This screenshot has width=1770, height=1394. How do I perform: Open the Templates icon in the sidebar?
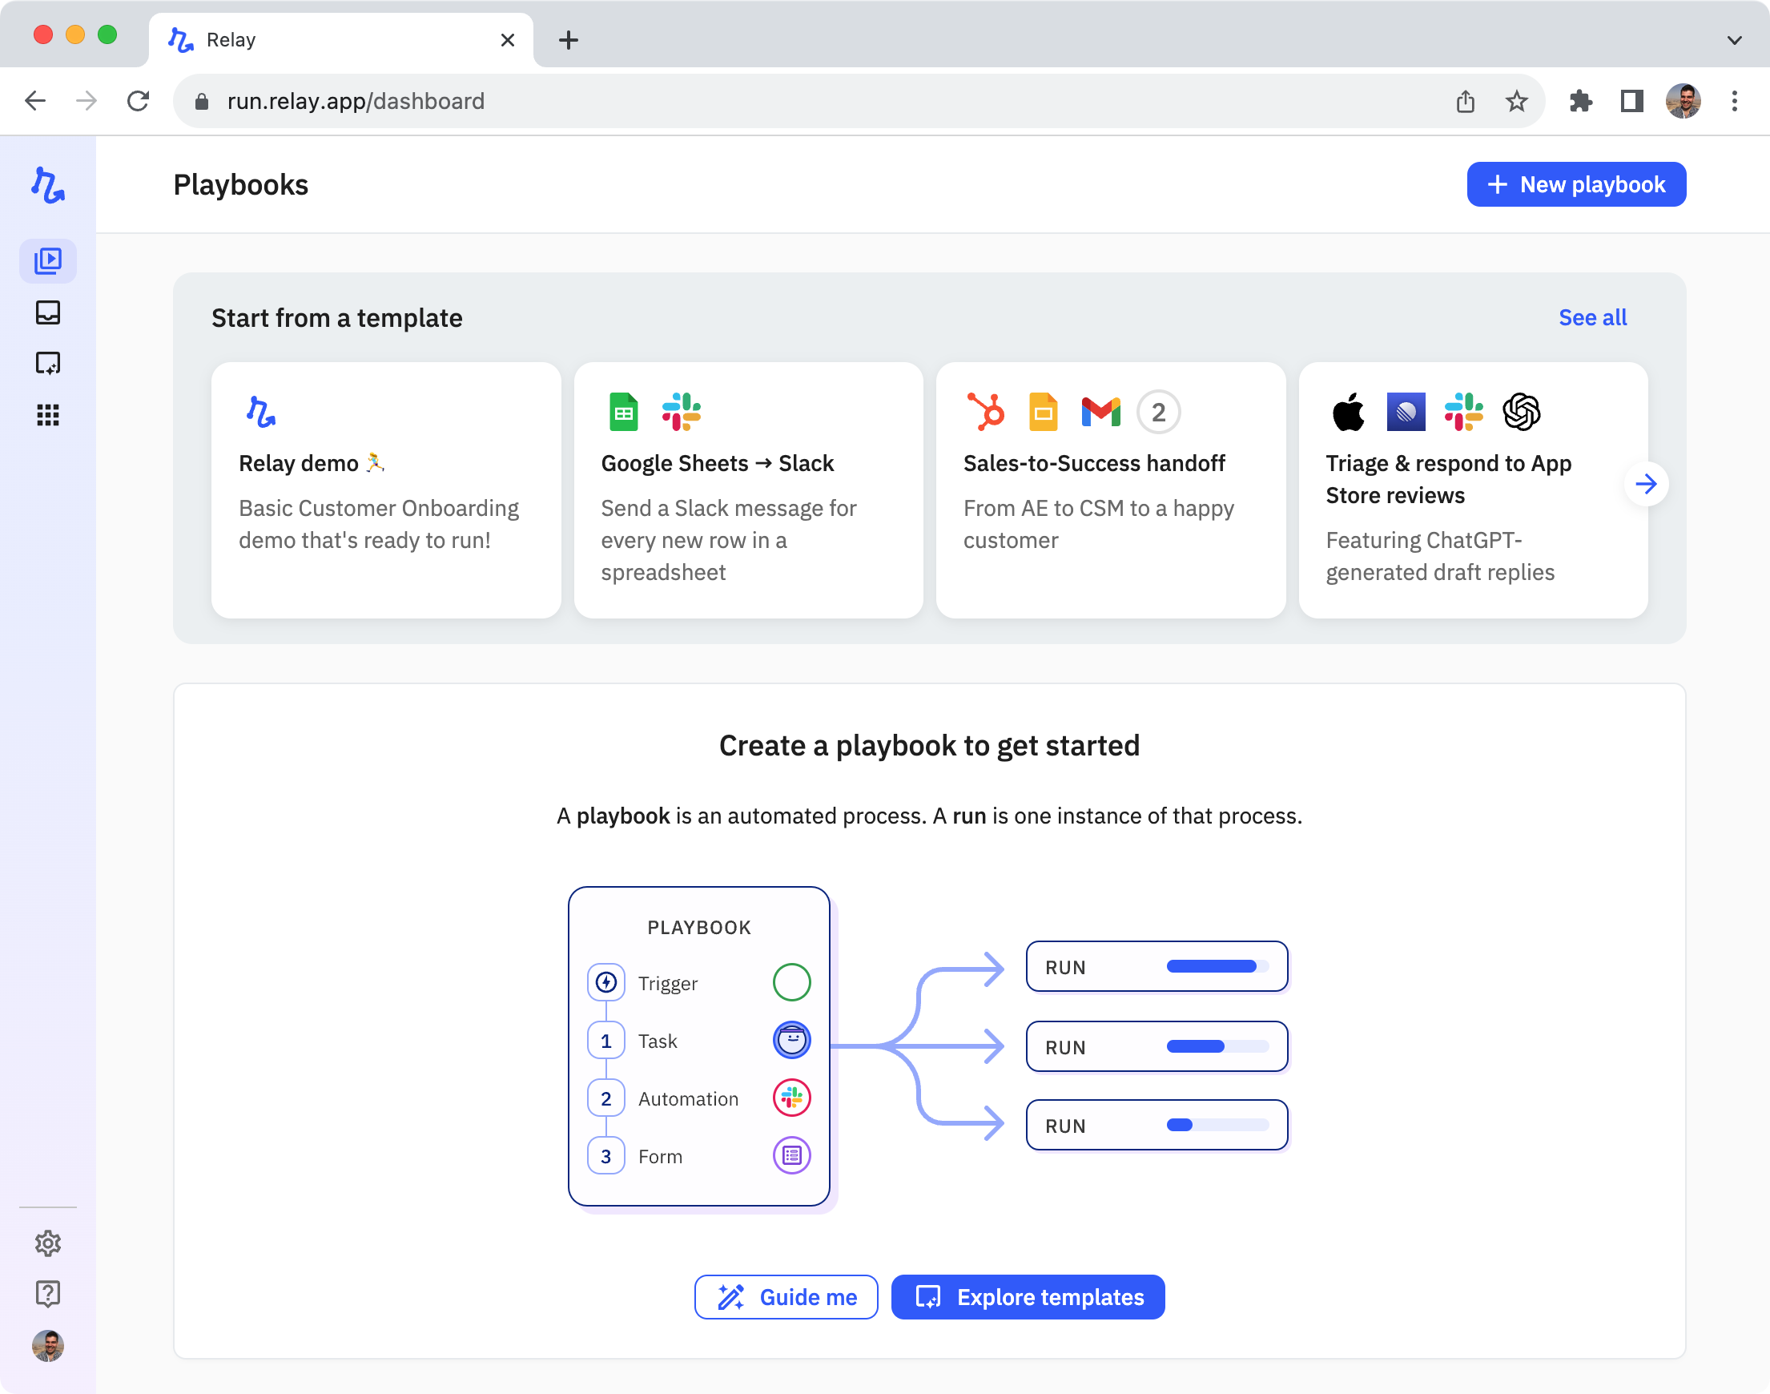[48, 364]
